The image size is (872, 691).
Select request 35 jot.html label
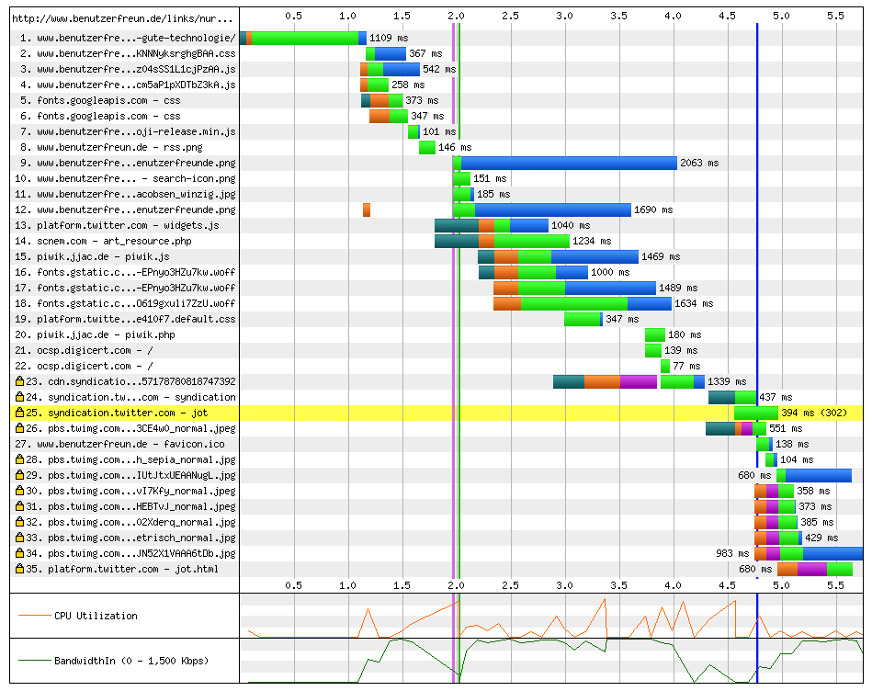122,569
